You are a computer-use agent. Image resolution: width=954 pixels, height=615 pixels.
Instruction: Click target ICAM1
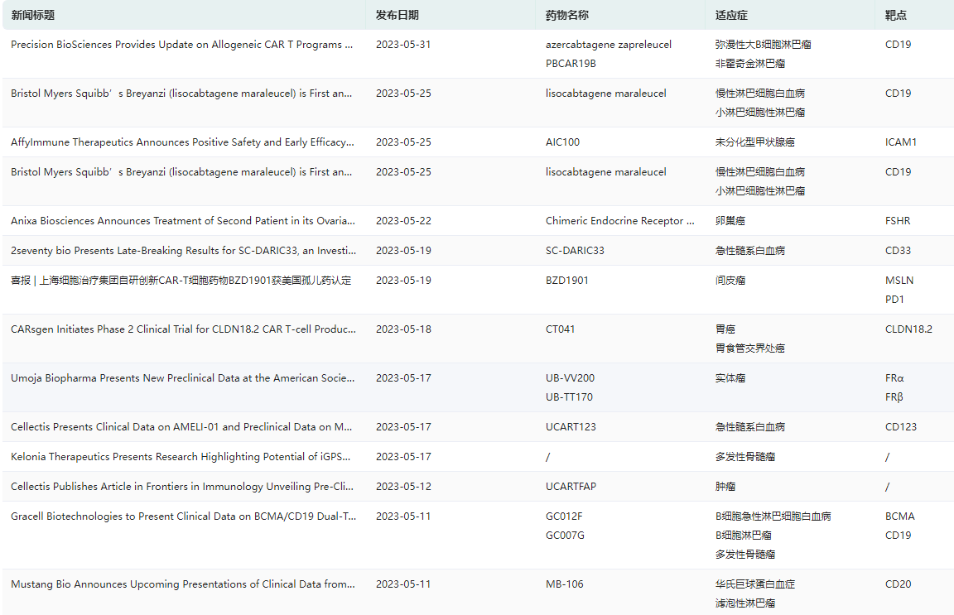(900, 142)
